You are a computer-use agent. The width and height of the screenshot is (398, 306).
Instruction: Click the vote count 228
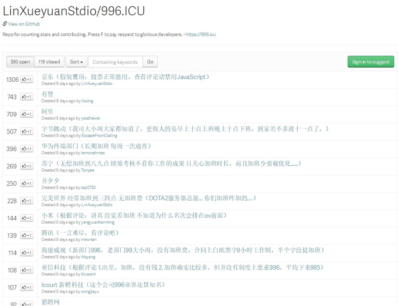tap(12, 201)
